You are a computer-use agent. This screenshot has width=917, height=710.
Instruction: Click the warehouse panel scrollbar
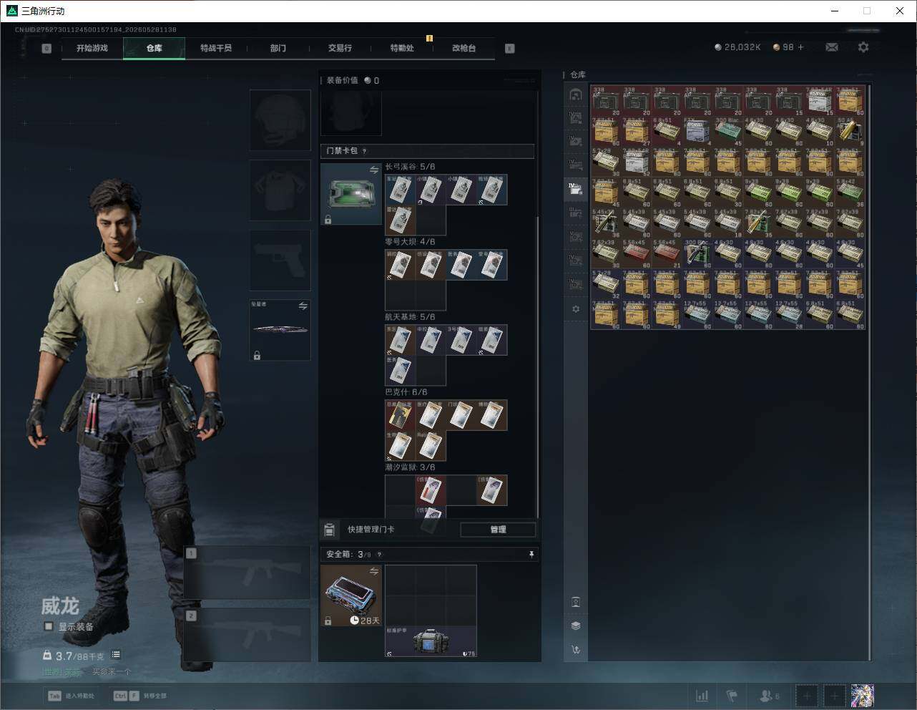tap(870, 372)
